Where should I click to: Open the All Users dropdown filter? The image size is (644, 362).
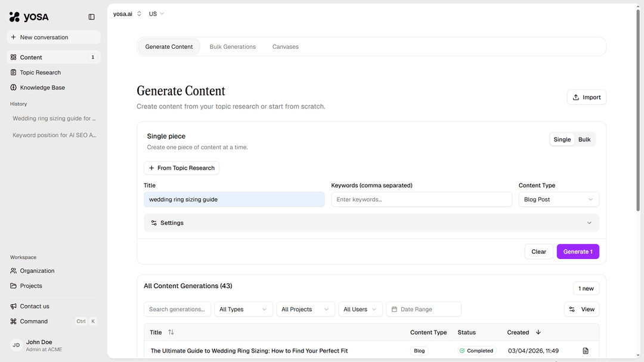coord(360,309)
